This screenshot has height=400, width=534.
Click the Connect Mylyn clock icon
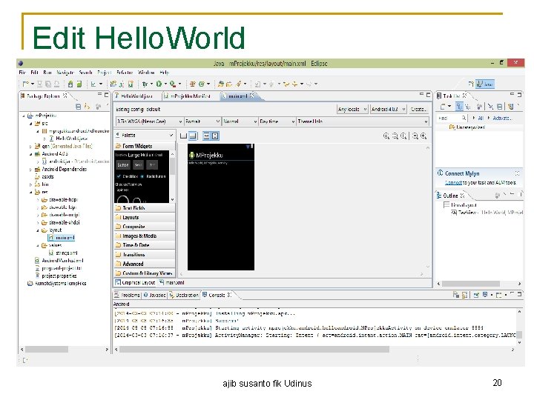pyautogui.click(x=440, y=173)
